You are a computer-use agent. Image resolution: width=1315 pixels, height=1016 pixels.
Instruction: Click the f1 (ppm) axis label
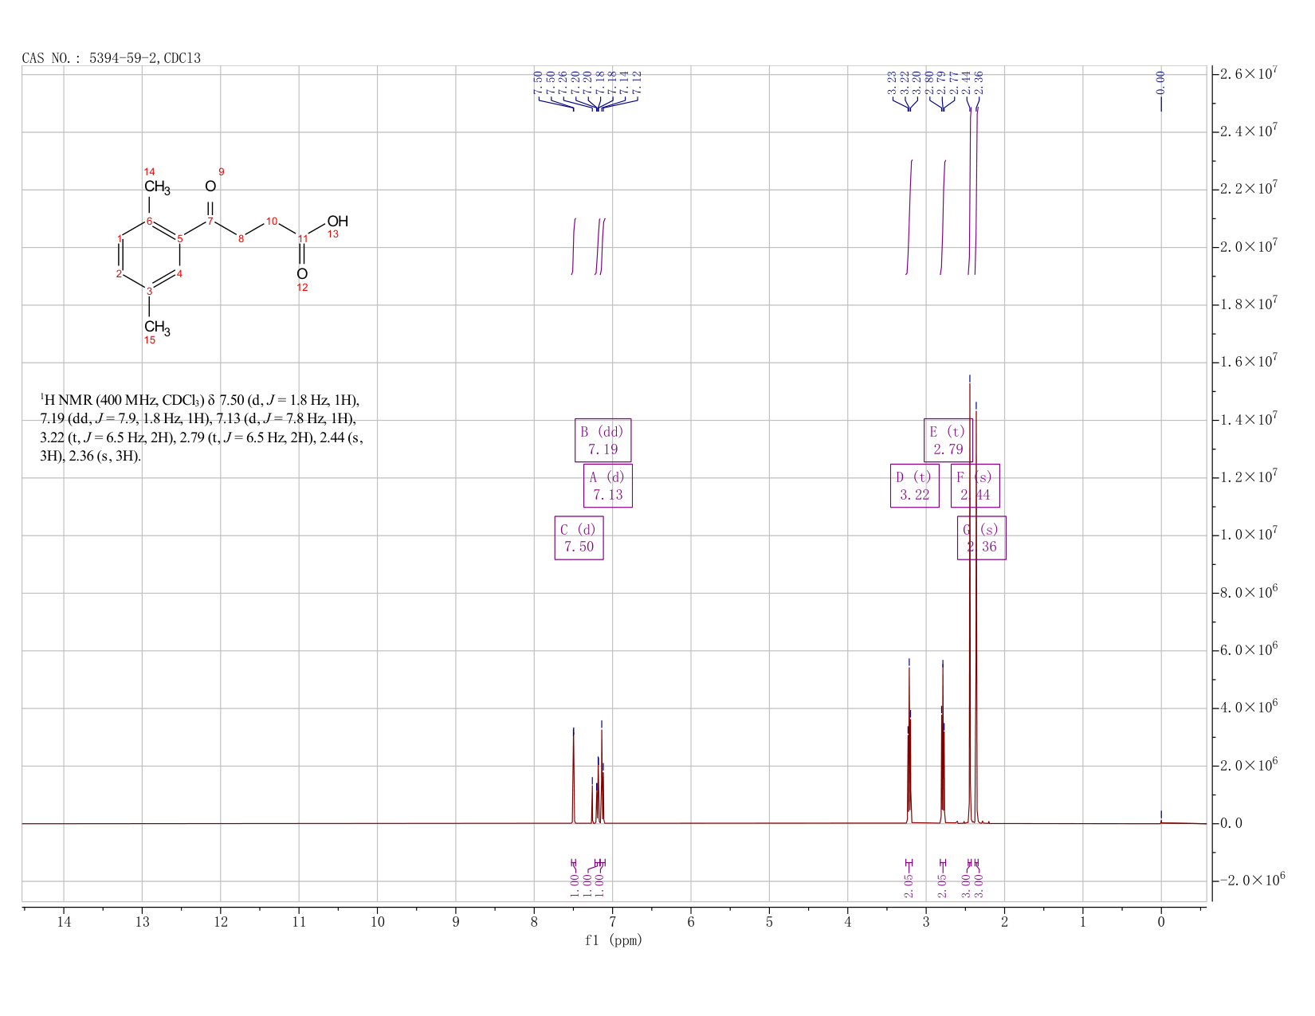coord(613,940)
